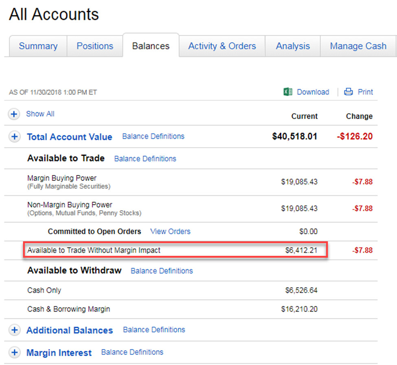
Task: Click the Excel download icon
Action: point(288,92)
